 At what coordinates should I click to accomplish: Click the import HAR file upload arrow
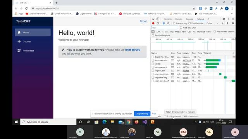tap(223, 23)
